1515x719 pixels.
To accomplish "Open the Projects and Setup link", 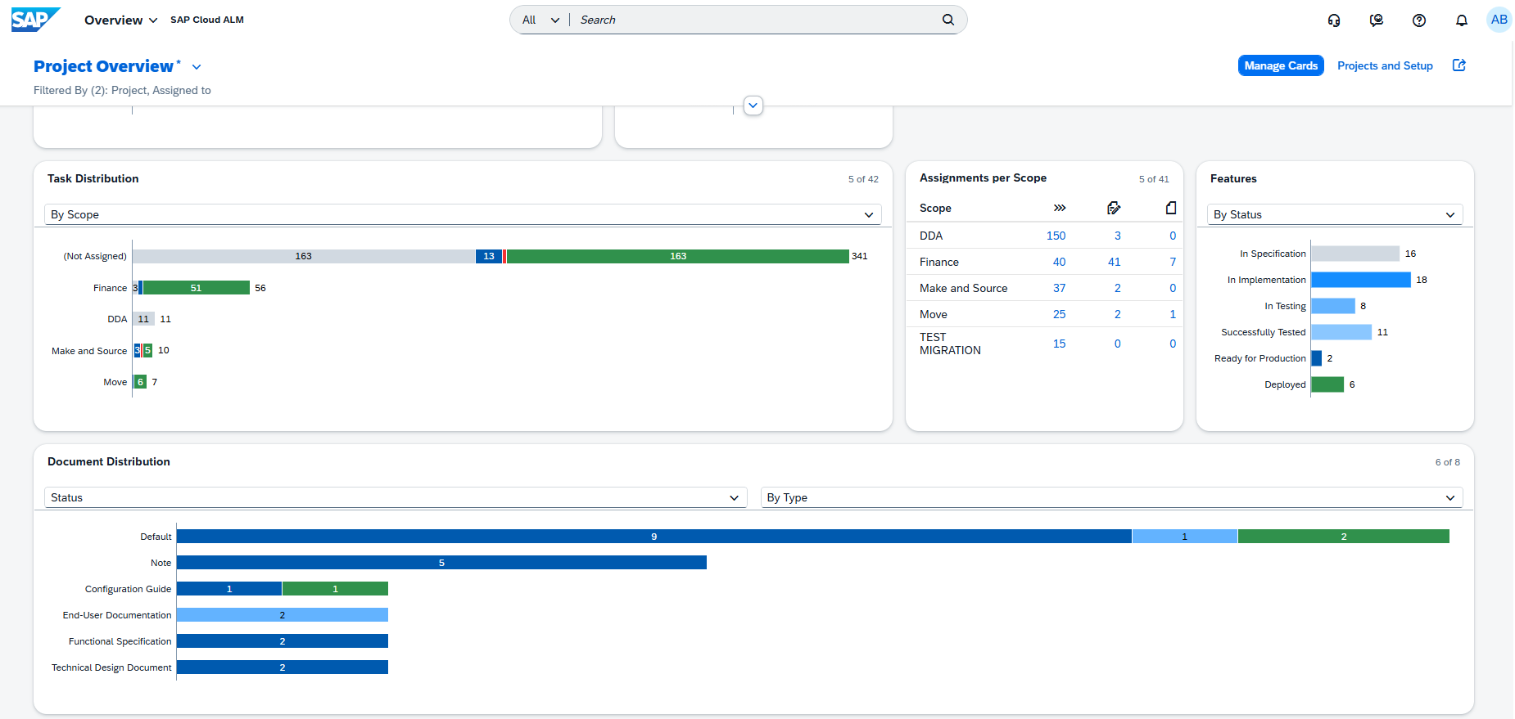I will coord(1385,65).
